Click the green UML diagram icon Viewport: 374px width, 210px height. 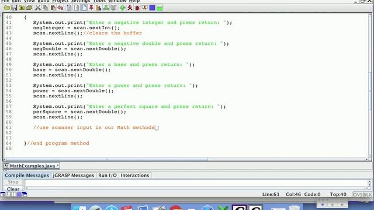[x=106, y=8]
